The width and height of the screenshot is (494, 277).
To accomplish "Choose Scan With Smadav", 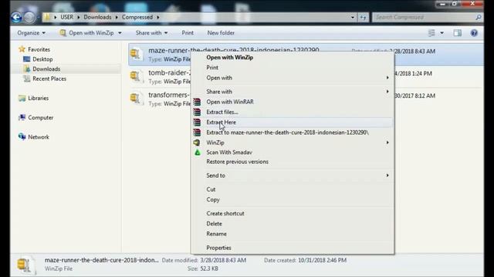I will (293, 152).
